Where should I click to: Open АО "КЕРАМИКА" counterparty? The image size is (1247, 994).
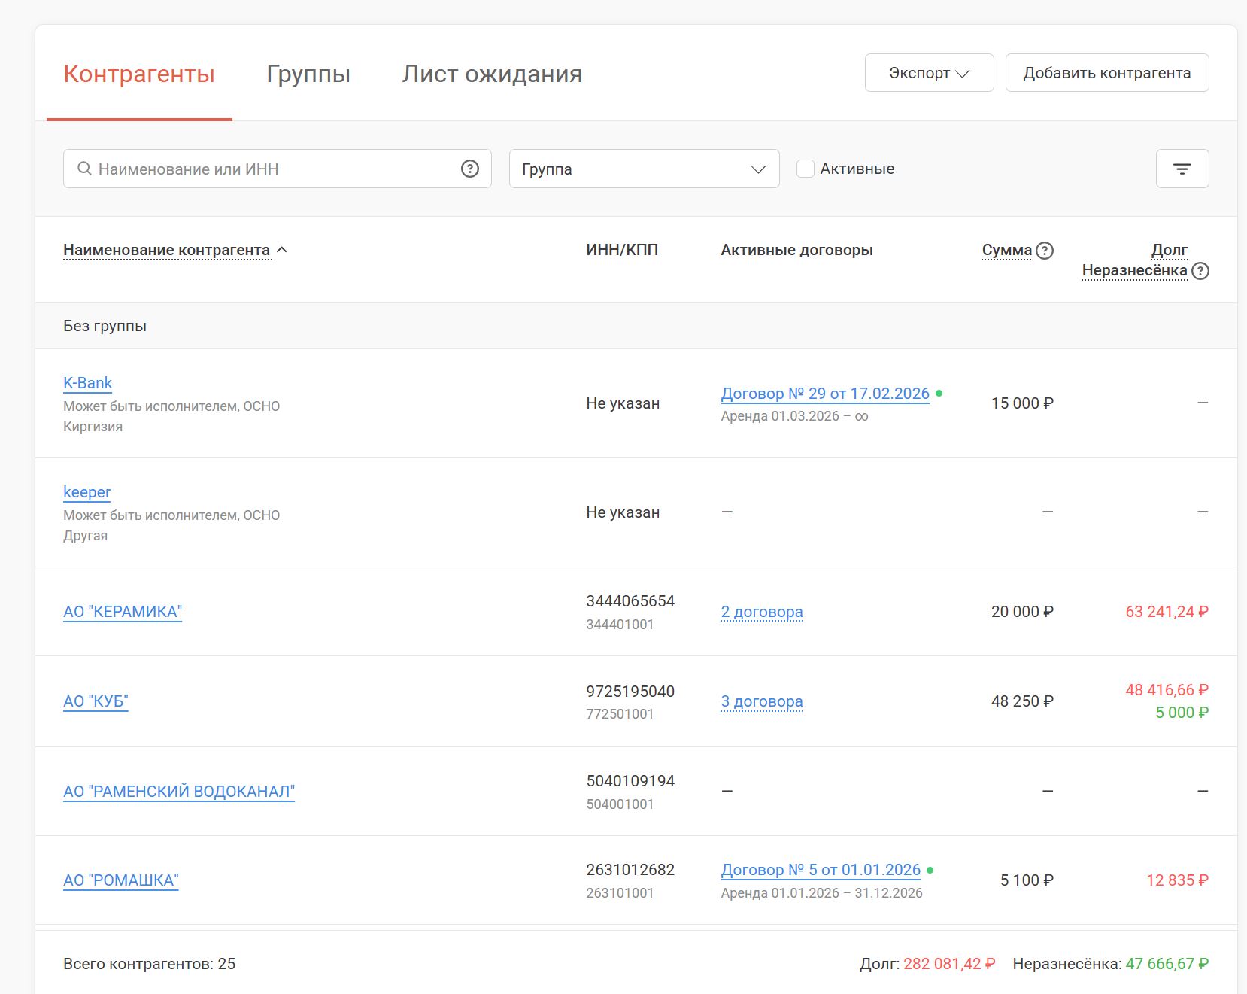(123, 612)
